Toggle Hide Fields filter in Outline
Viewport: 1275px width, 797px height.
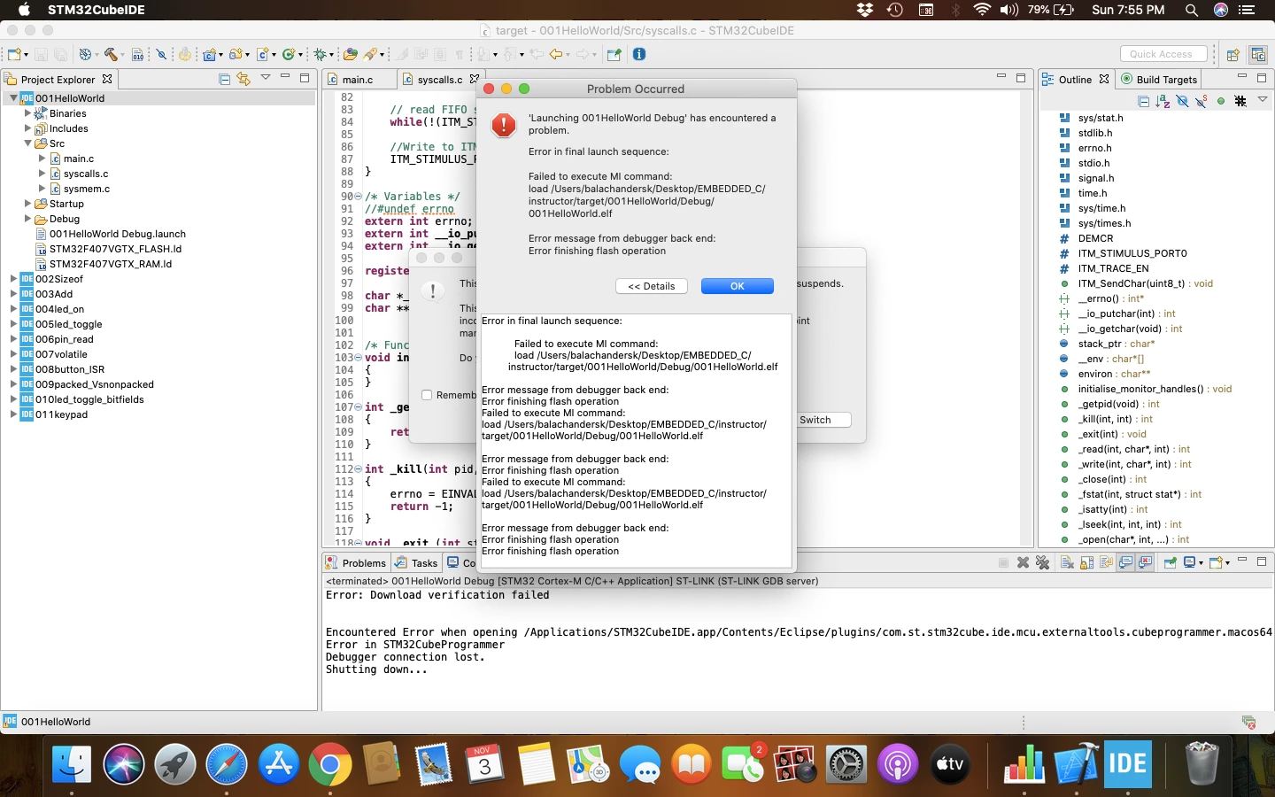[1182, 101]
